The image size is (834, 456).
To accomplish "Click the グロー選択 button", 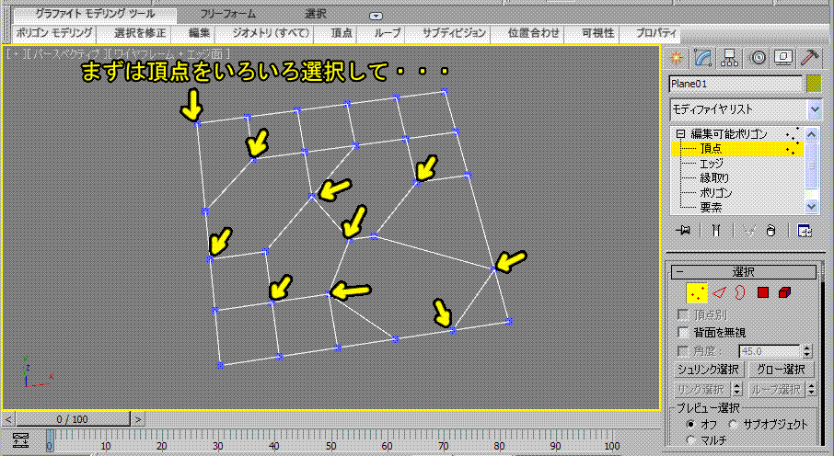I will click(781, 370).
